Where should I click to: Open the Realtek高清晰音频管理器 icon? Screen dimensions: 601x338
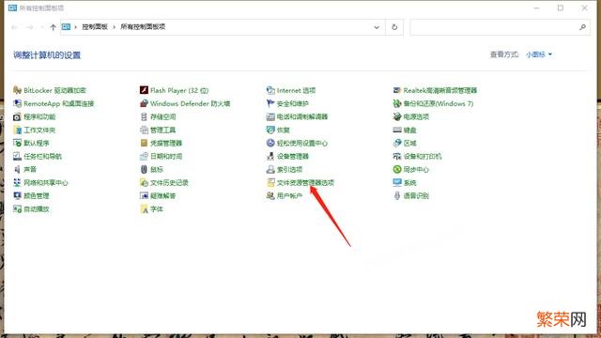(x=397, y=90)
